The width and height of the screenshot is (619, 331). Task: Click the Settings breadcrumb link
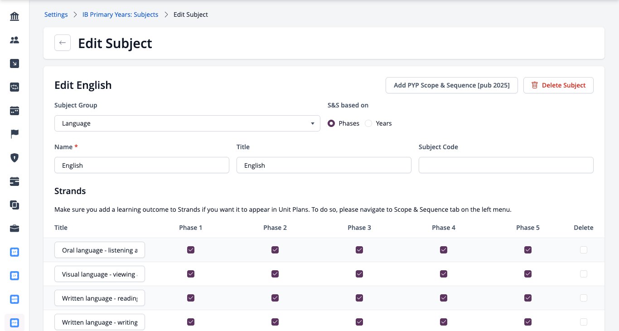click(56, 15)
